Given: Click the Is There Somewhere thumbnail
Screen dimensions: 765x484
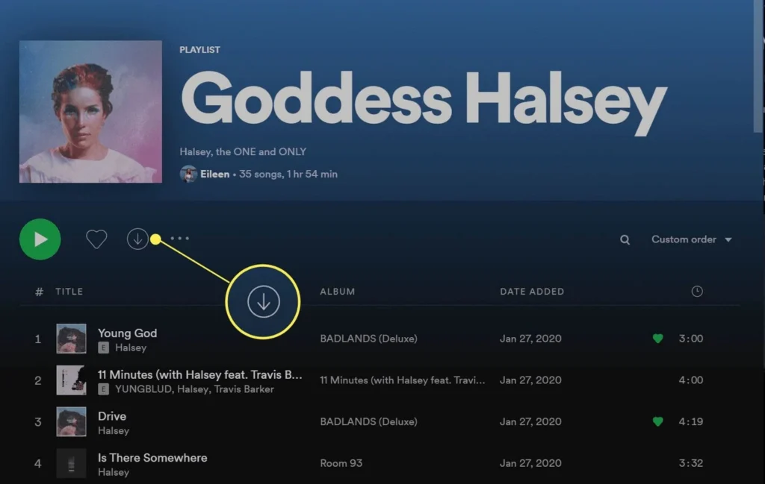Looking at the screenshot, I should [x=71, y=463].
